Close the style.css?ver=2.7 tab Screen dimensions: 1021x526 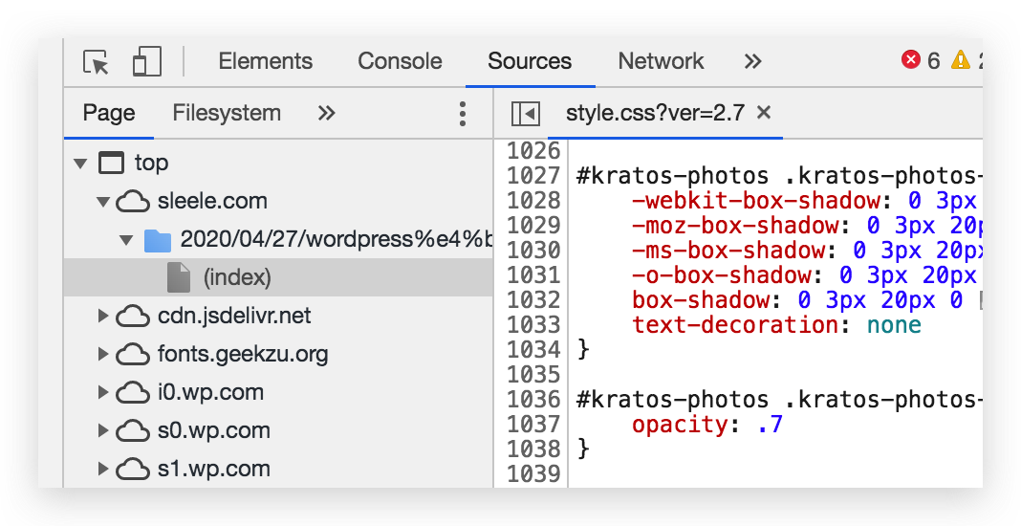click(764, 113)
